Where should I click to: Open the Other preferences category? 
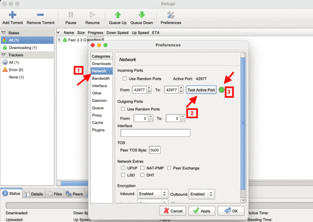click(x=101, y=93)
